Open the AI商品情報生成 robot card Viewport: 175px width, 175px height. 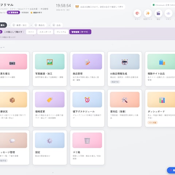tap(125, 69)
